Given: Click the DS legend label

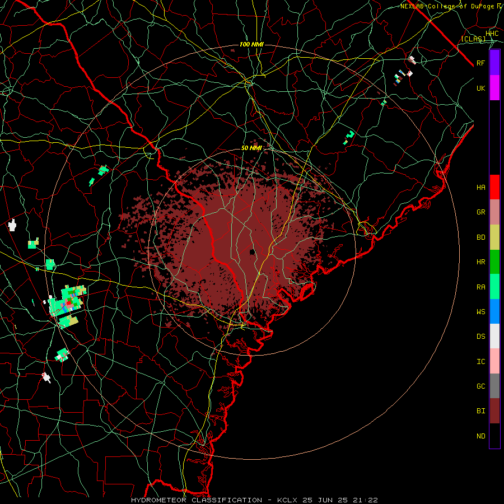Looking at the screenshot, I should 481,337.
